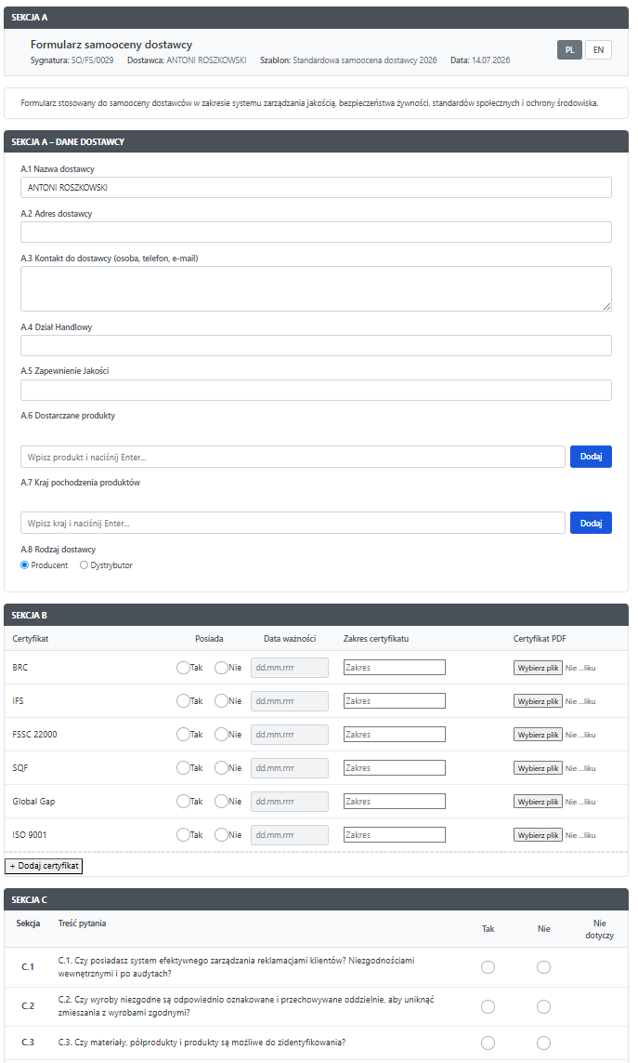Choose PDF file for Global Gap certificate
638x1063 pixels.
(x=538, y=802)
